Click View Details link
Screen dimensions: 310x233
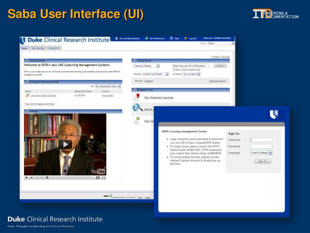tap(108, 96)
